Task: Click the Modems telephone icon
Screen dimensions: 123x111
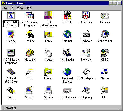Action: tap(30, 53)
